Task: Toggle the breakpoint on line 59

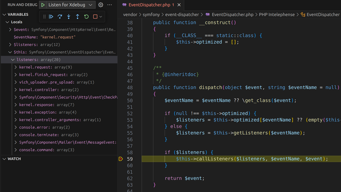Action: [120, 159]
